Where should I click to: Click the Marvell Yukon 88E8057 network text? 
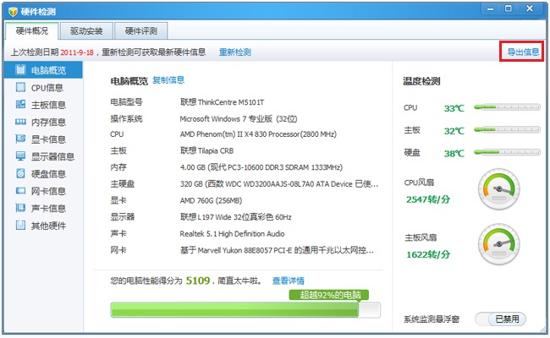(277, 250)
